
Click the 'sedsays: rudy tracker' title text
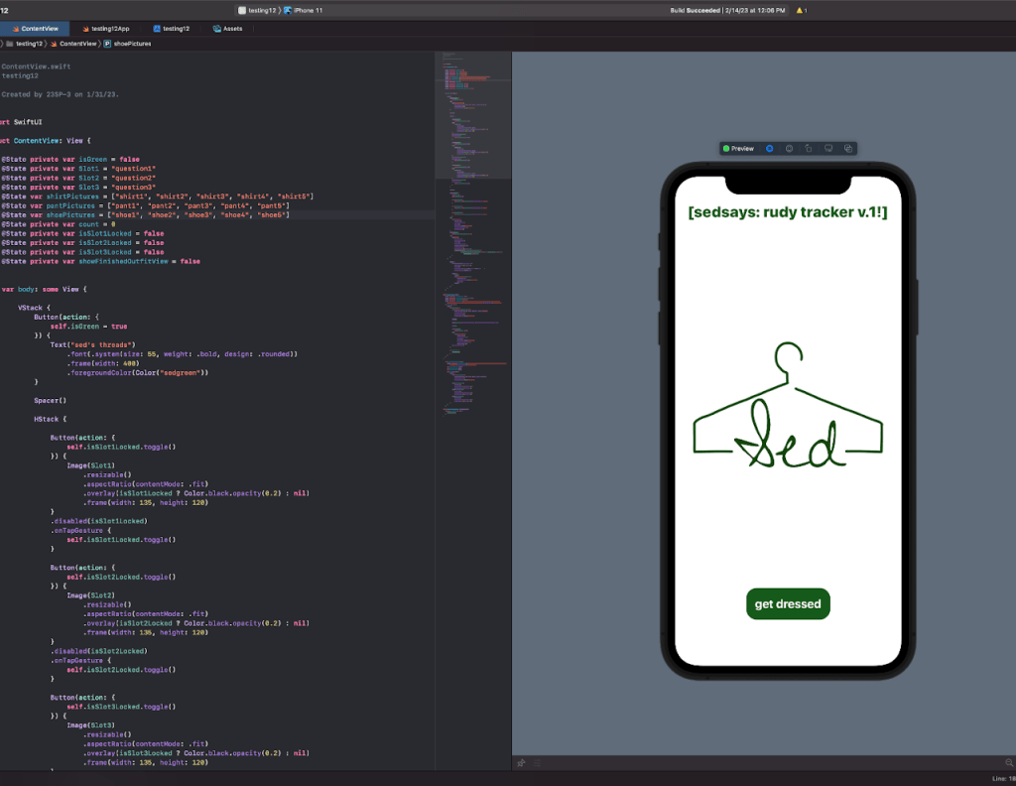tap(787, 212)
